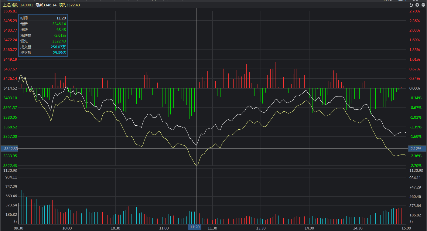
Task: Click the 2.70% percent axis label
Action: (x=415, y=11)
